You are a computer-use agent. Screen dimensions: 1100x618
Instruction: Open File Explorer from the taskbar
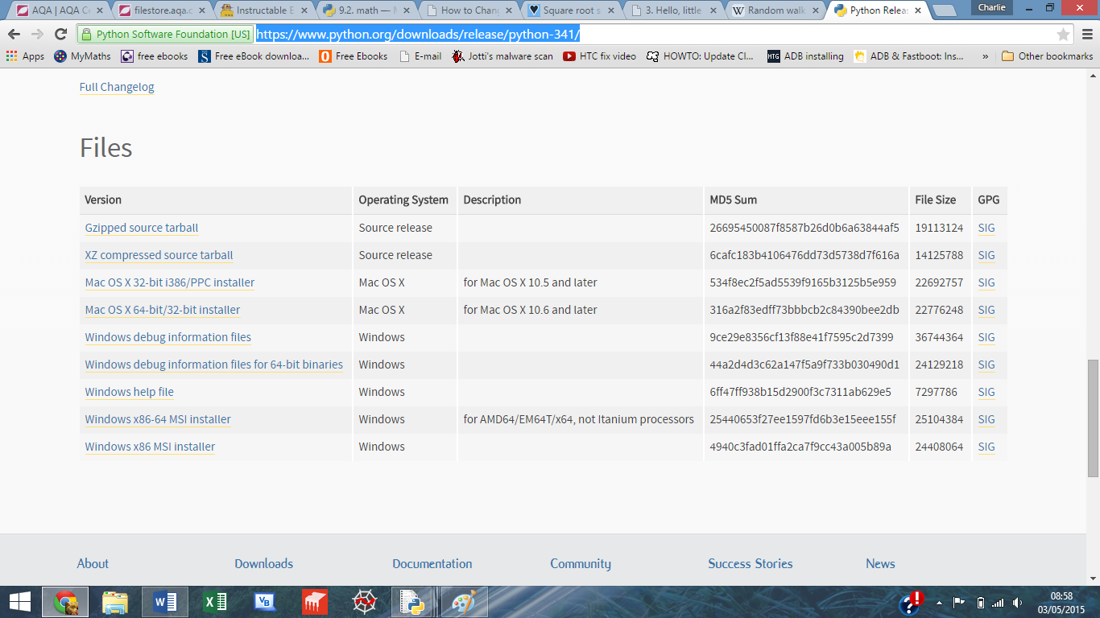(115, 601)
